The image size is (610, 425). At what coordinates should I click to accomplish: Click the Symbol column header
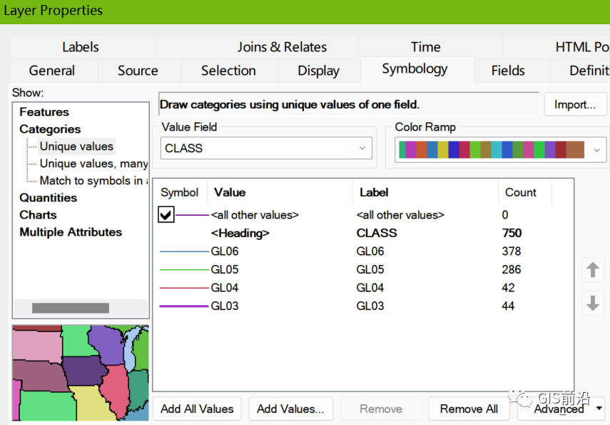[x=179, y=192]
